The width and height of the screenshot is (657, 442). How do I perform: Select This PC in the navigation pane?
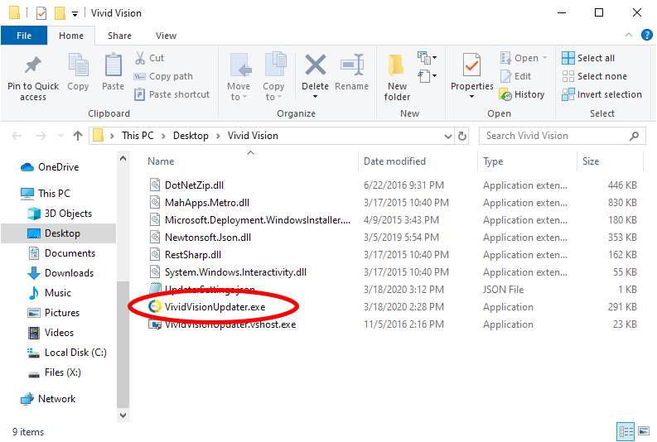point(46,194)
